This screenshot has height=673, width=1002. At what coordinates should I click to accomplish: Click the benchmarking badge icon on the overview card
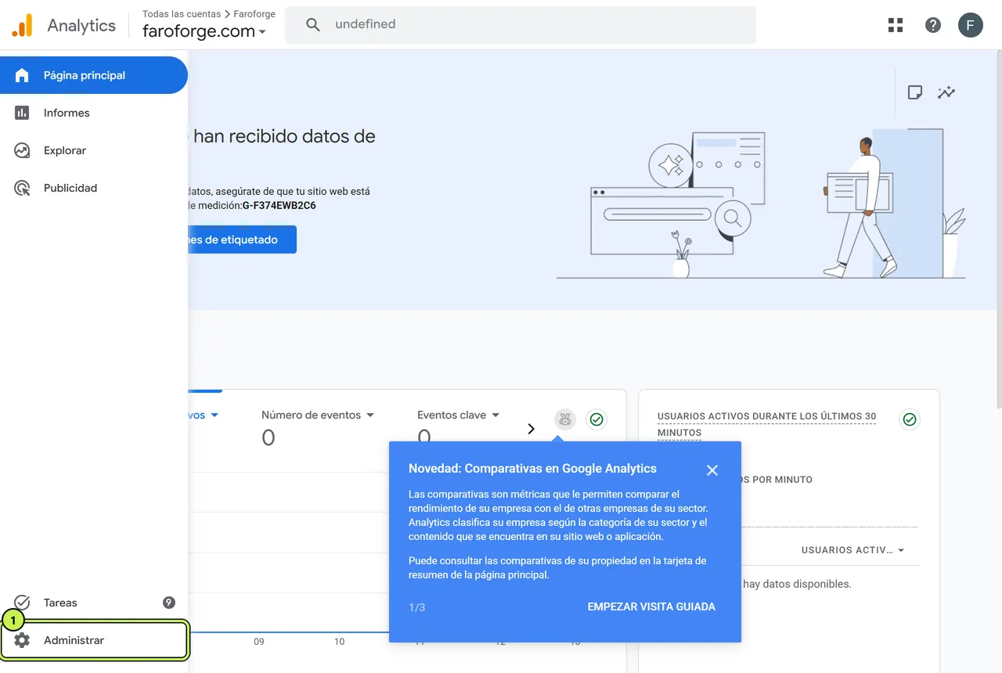tap(565, 419)
